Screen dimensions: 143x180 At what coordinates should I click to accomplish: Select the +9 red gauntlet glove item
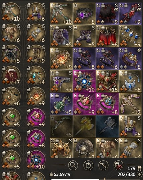(130, 14)
